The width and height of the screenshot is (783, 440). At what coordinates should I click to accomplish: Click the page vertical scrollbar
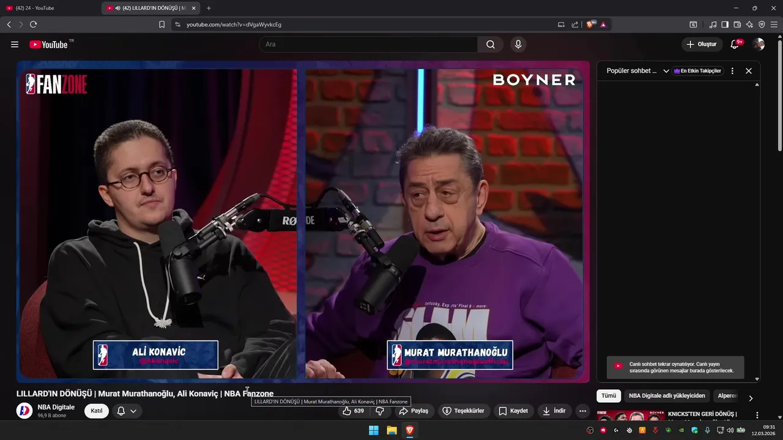[x=779, y=94]
